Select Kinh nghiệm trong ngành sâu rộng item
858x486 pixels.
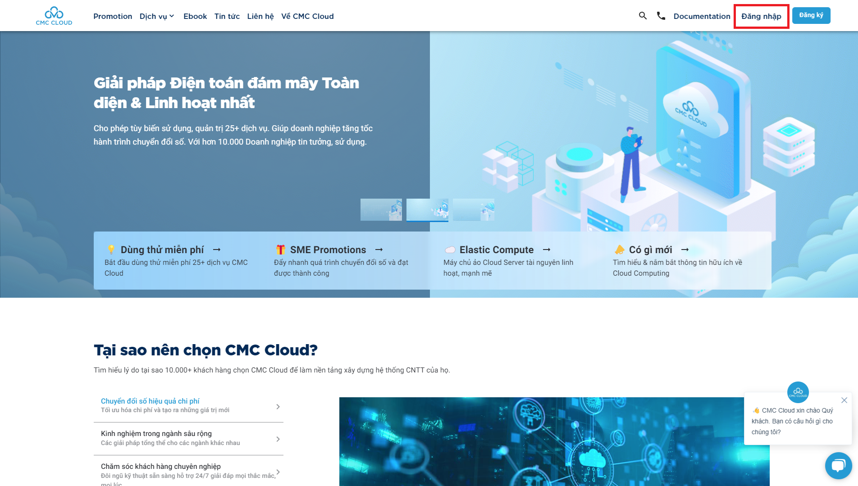click(x=188, y=438)
